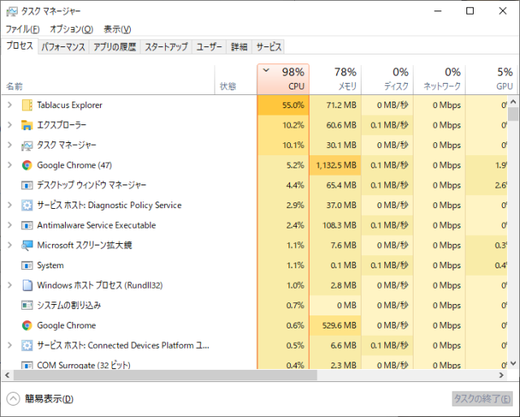Switch to the アプリの履歴 tab

point(115,47)
